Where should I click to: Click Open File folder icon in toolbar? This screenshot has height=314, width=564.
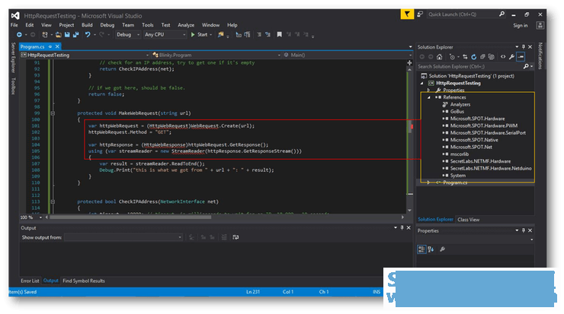58,35
